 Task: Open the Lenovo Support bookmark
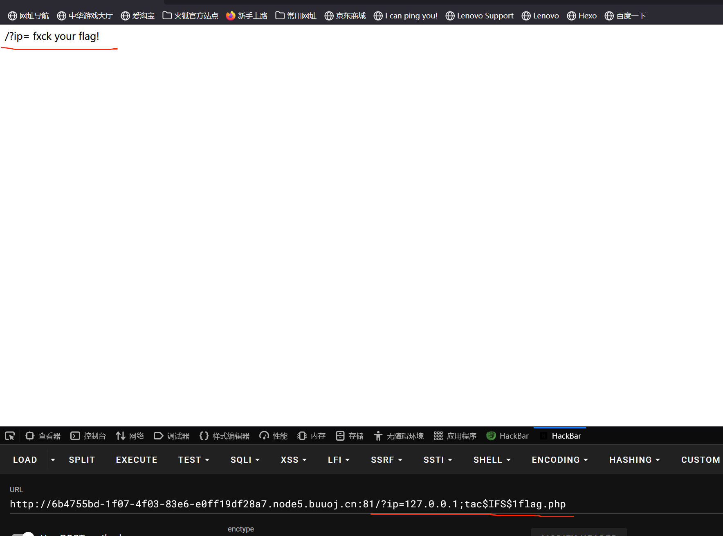click(x=479, y=16)
